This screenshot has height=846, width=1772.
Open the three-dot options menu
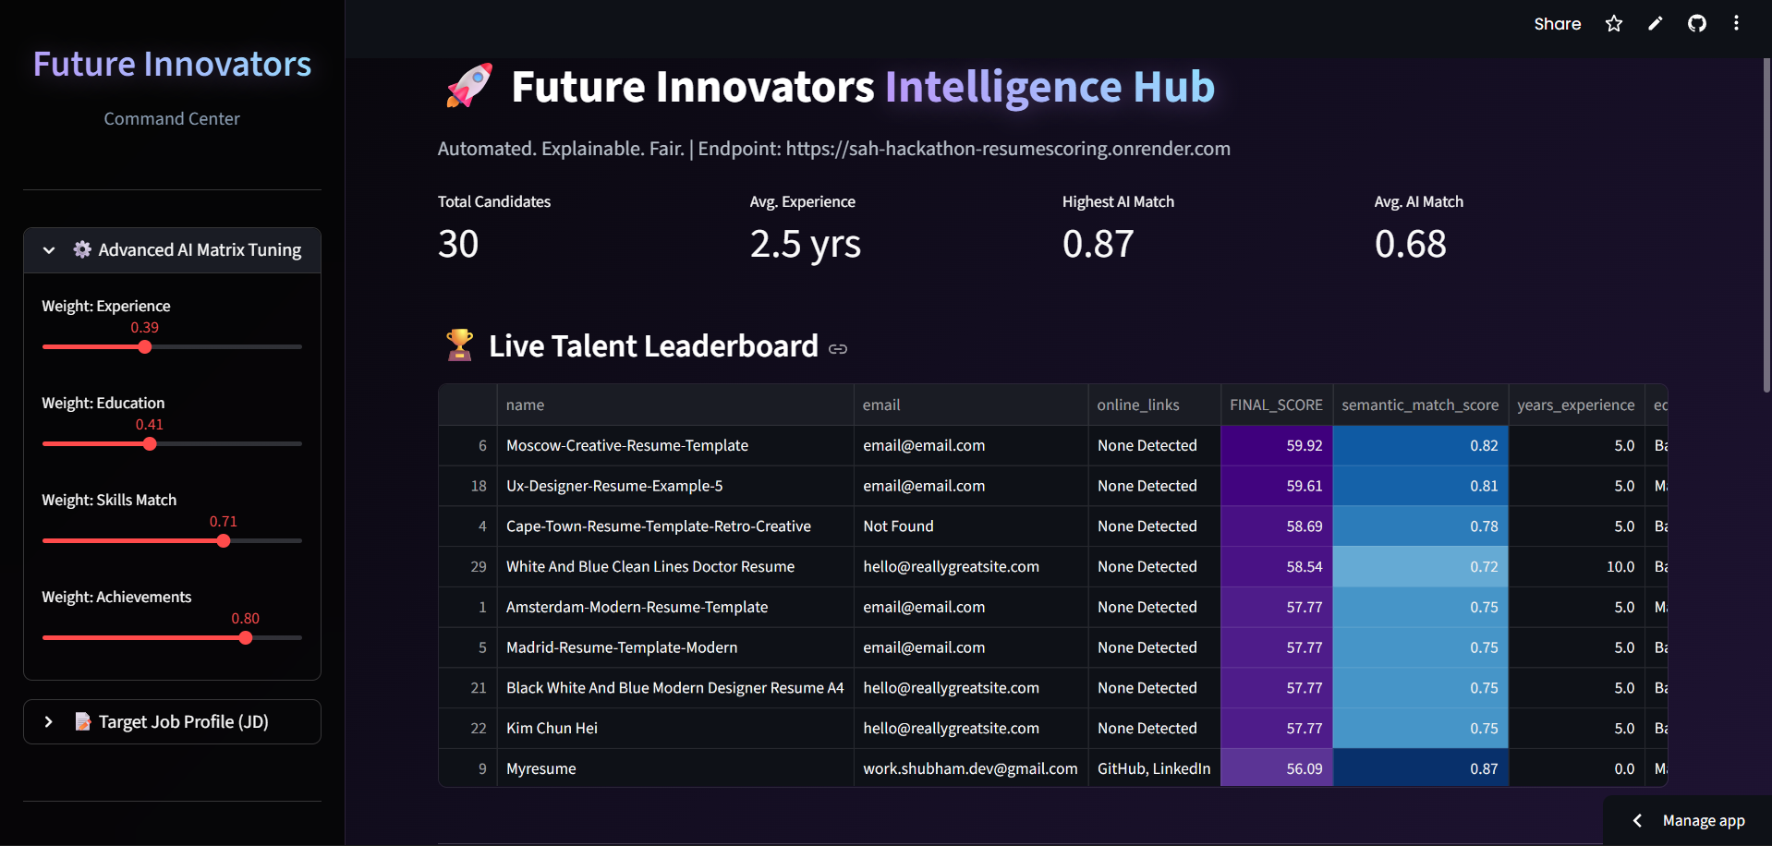click(x=1736, y=22)
